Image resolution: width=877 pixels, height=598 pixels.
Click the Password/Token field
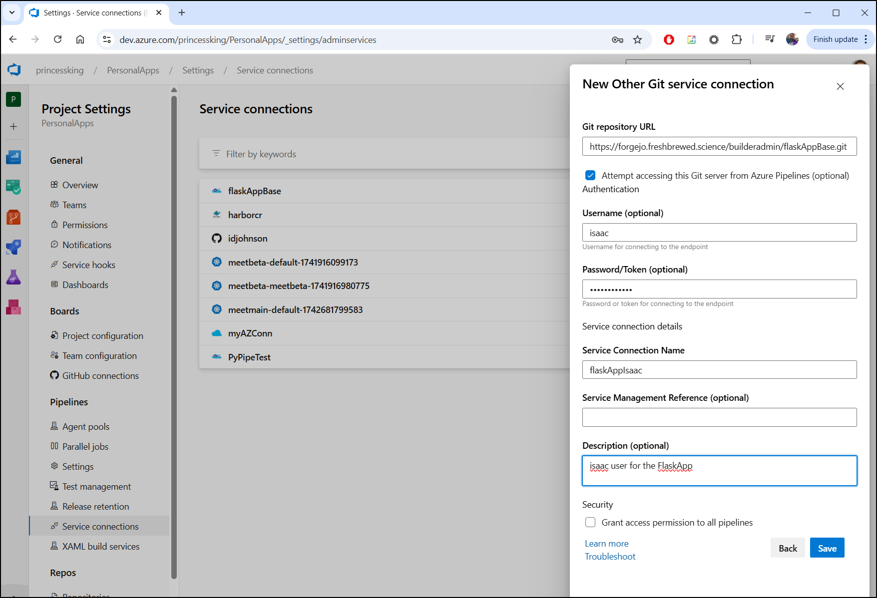tap(719, 289)
